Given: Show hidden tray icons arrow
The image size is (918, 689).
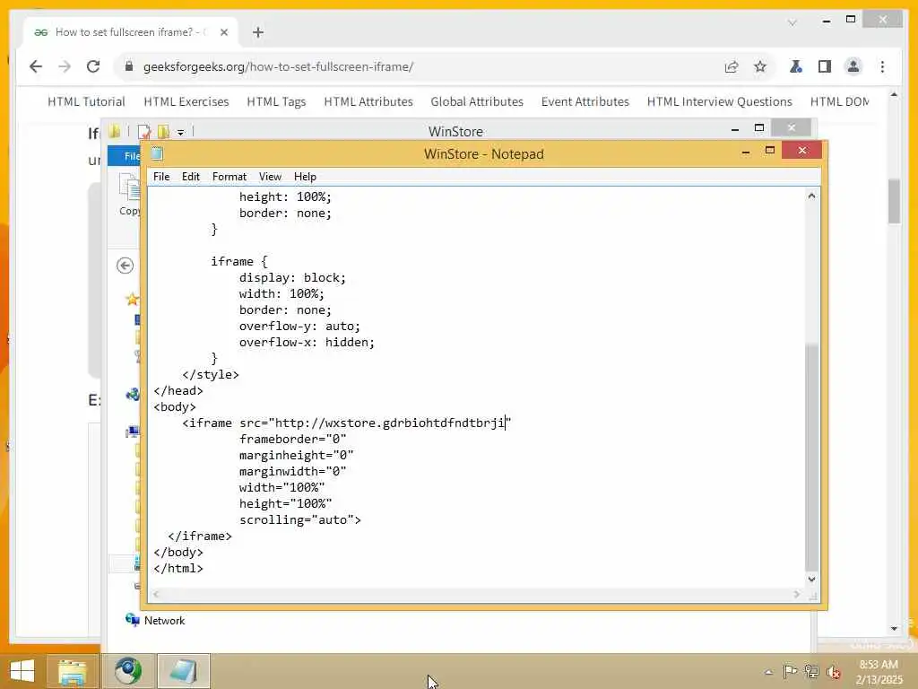Looking at the screenshot, I should [768, 672].
